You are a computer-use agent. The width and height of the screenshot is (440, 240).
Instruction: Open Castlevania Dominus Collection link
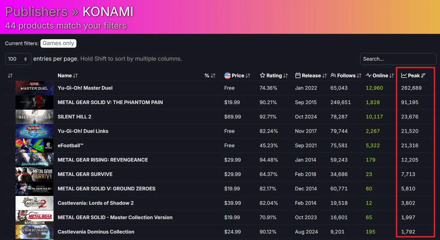pos(96,232)
